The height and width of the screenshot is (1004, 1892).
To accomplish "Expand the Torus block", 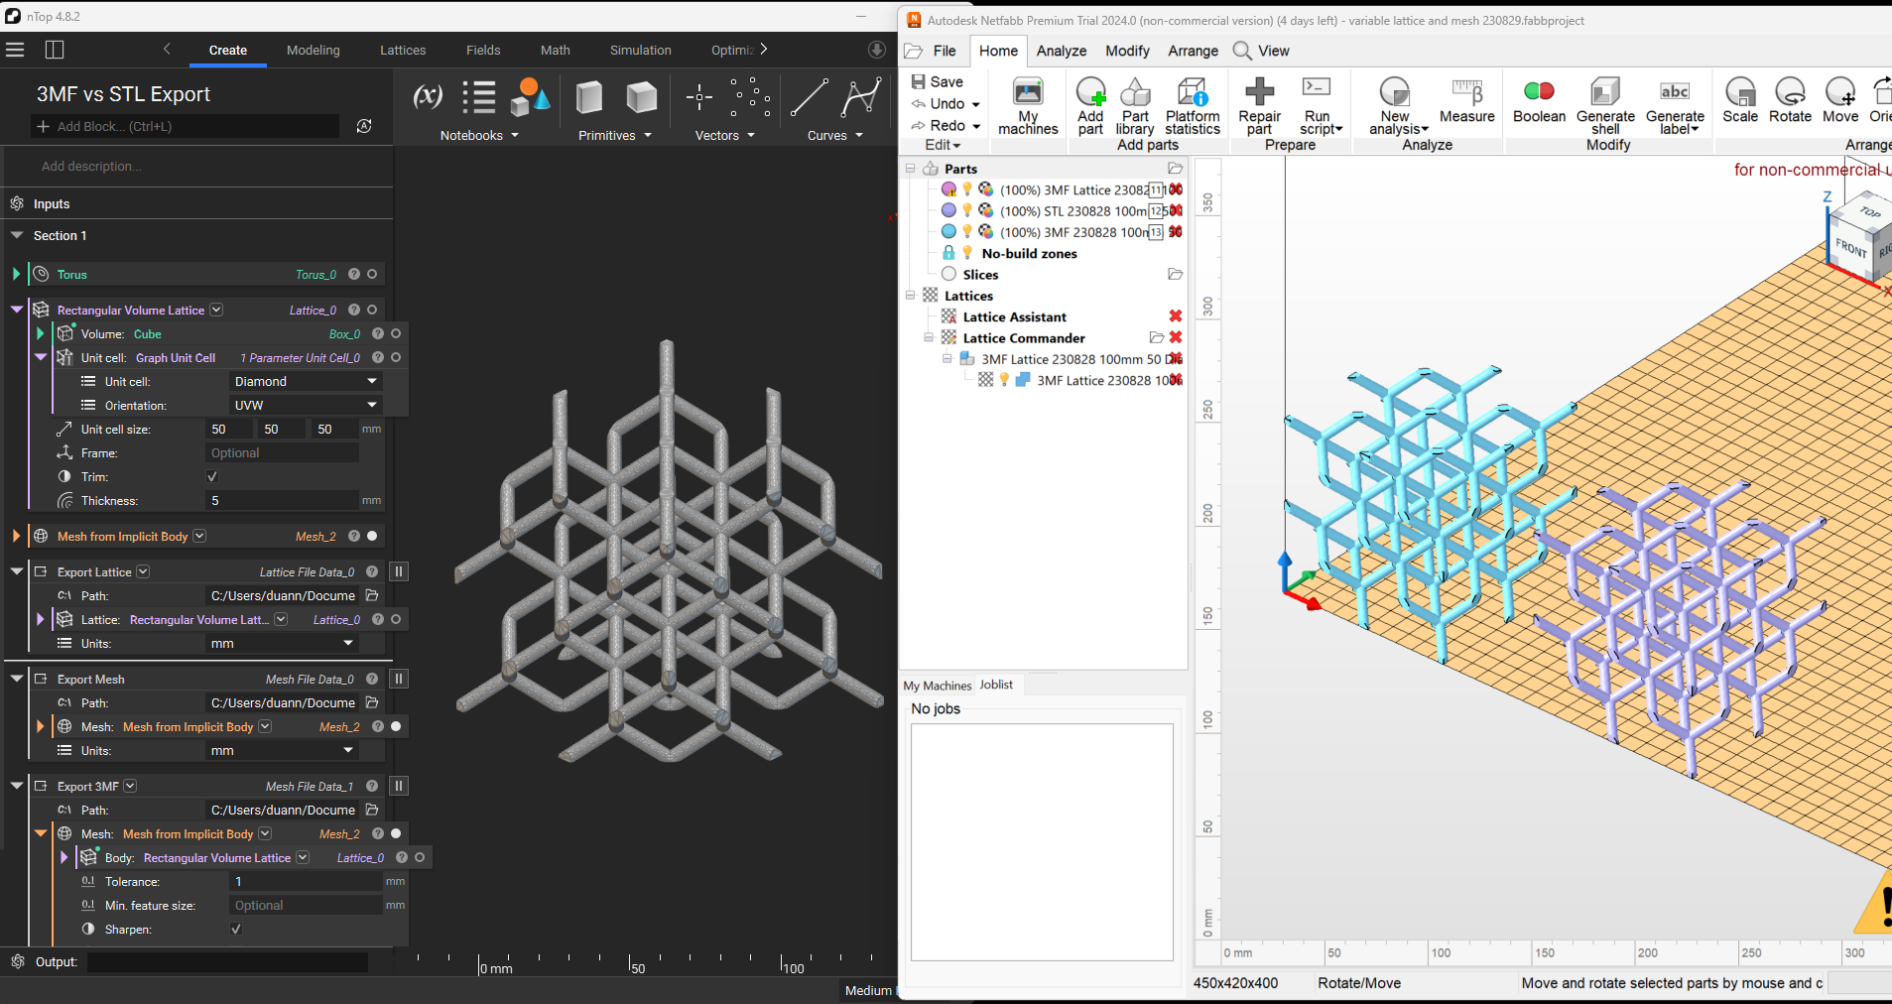I will (x=16, y=275).
